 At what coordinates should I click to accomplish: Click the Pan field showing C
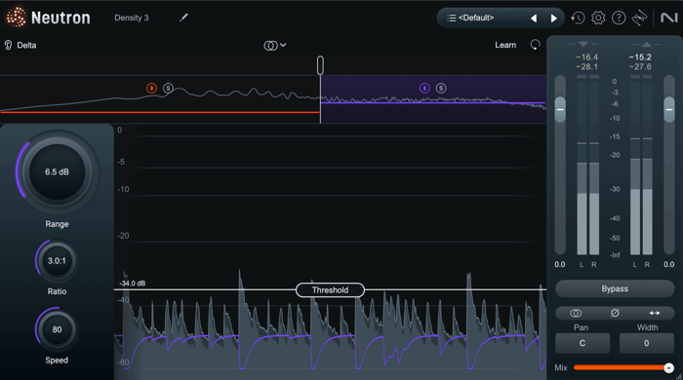[x=583, y=344]
